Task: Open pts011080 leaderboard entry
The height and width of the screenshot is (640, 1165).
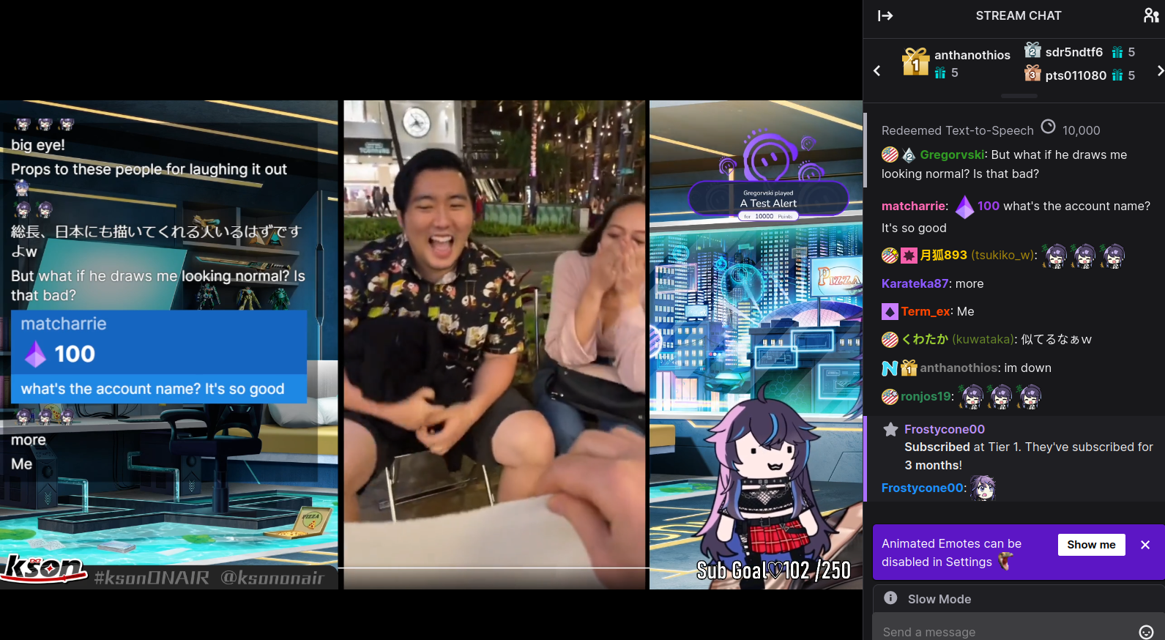Action: pos(1076,75)
